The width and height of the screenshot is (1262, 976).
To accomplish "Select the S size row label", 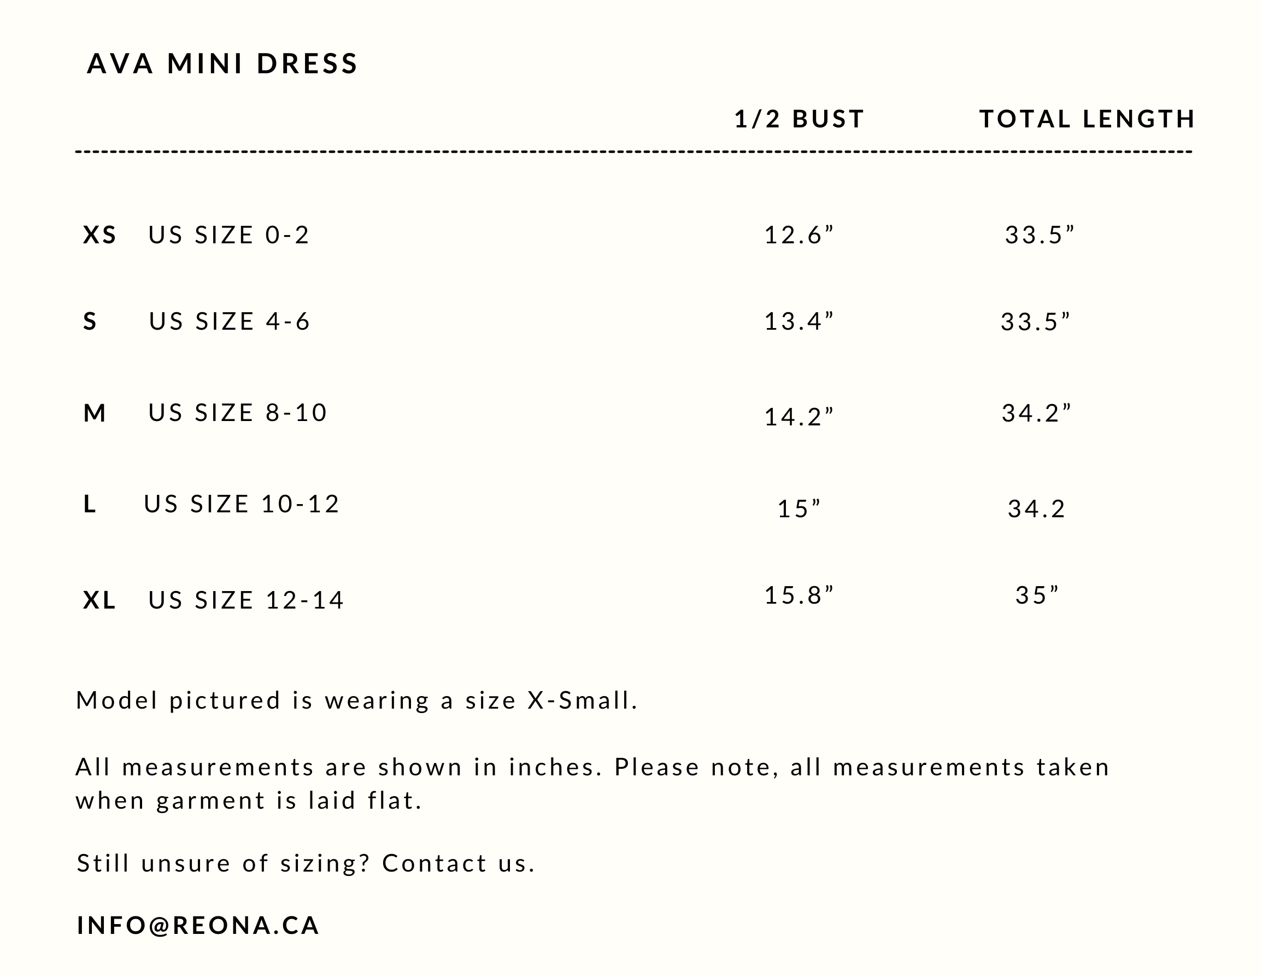I will click(90, 322).
